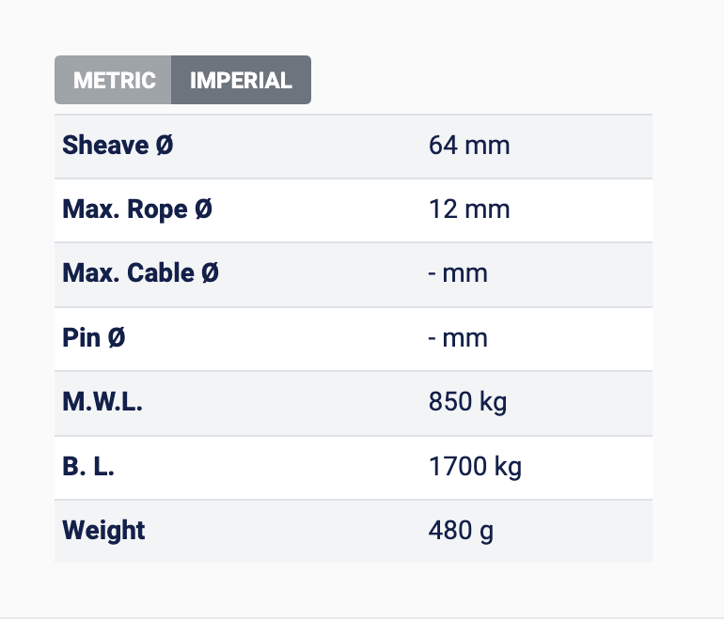Click the Ø symbol after Max. Rope
The width and height of the screenshot is (724, 635).
[x=203, y=209]
